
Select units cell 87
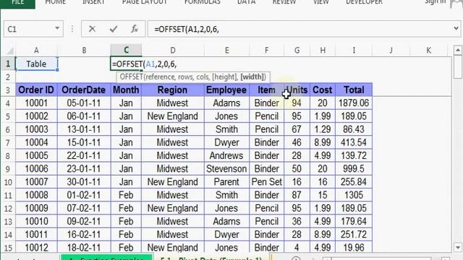tap(297, 195)
